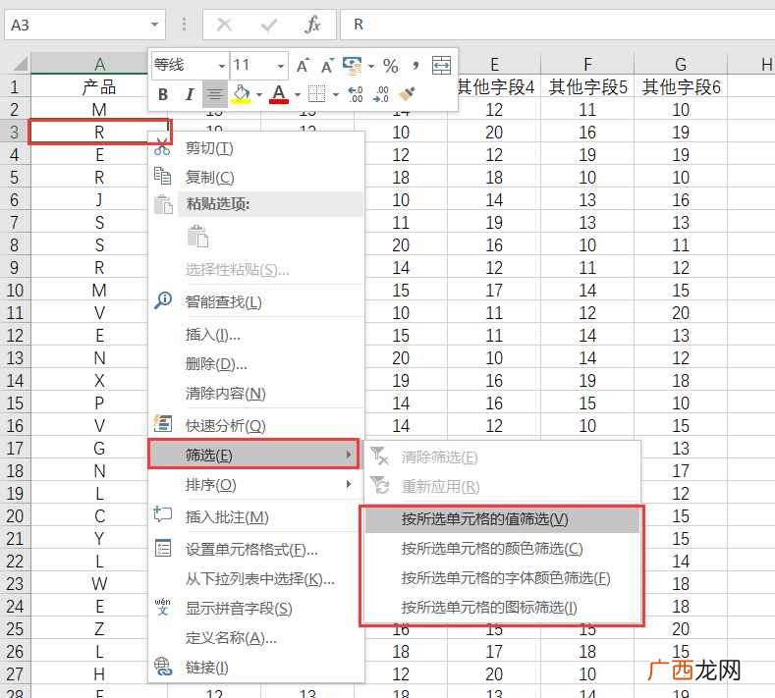Image resolution: width=775 pixels, height=698 pixels.
Task: Select 插入批注(M) in the context menu
Action: (x=256, y=517)
